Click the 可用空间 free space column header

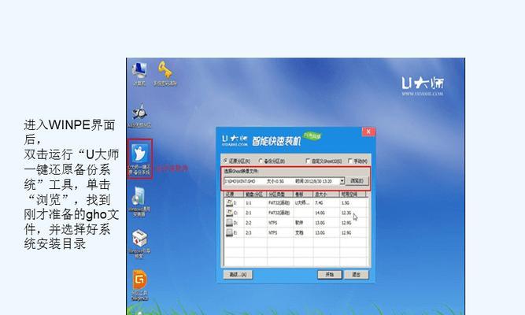353,195
